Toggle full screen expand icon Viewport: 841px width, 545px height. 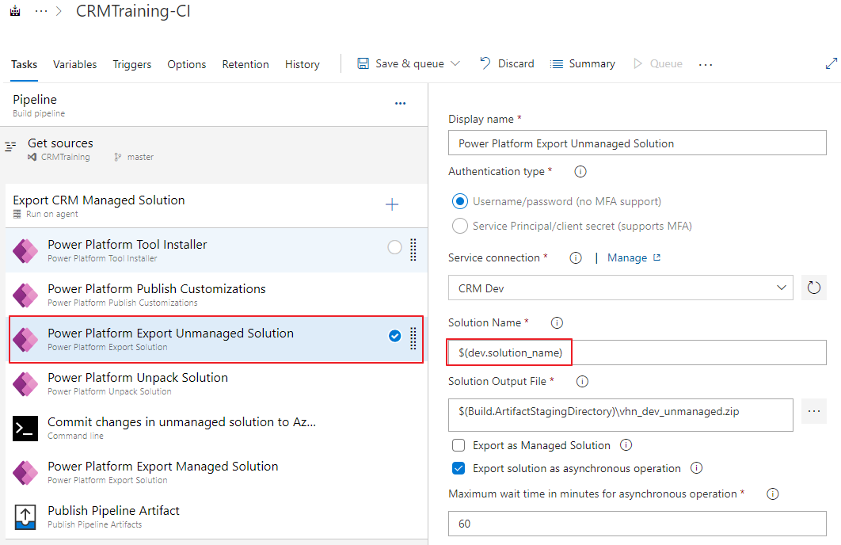831,64
